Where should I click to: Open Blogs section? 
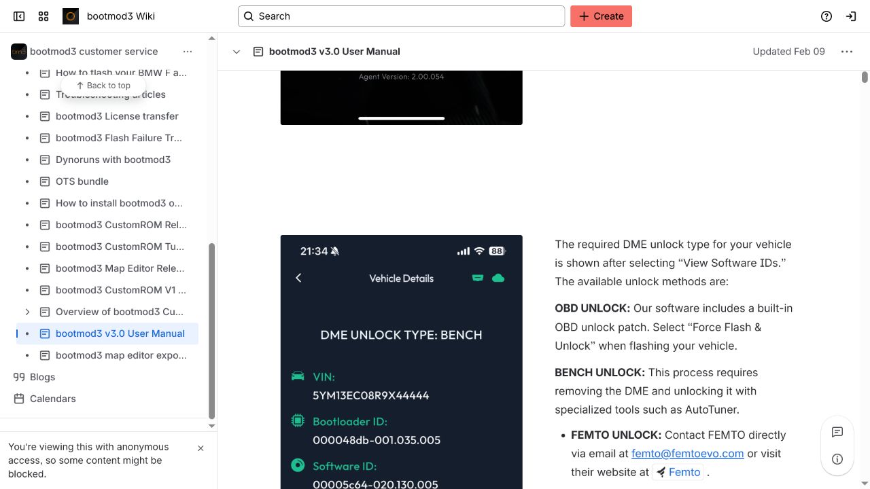pyautogui.click(x=42, y=377)
